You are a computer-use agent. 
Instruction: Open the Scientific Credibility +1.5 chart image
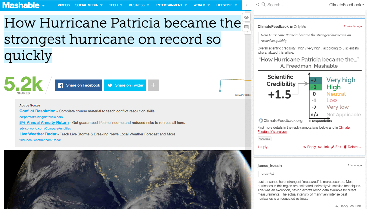(x=309, y=90)
